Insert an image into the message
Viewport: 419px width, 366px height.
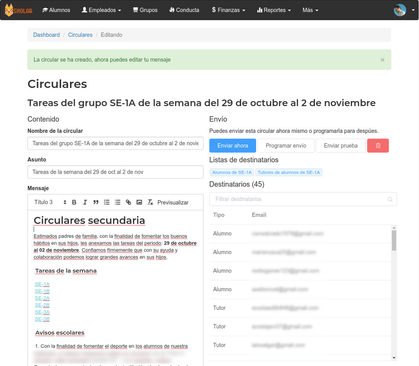click(x=139, y=202)
